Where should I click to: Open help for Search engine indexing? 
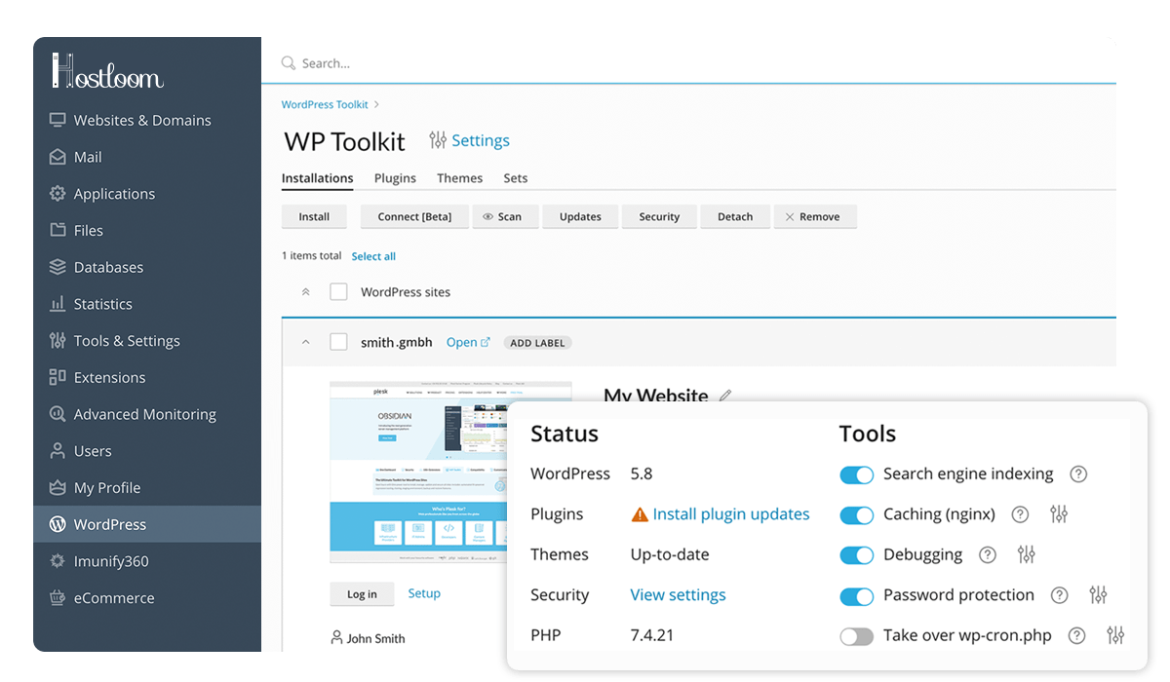(x=1078, y=474)
